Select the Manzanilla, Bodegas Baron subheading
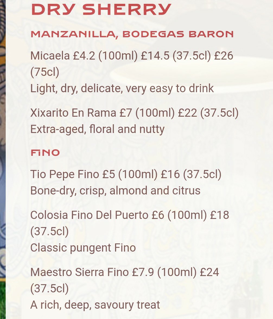This screenshot has height=319, width=273. 132,34
